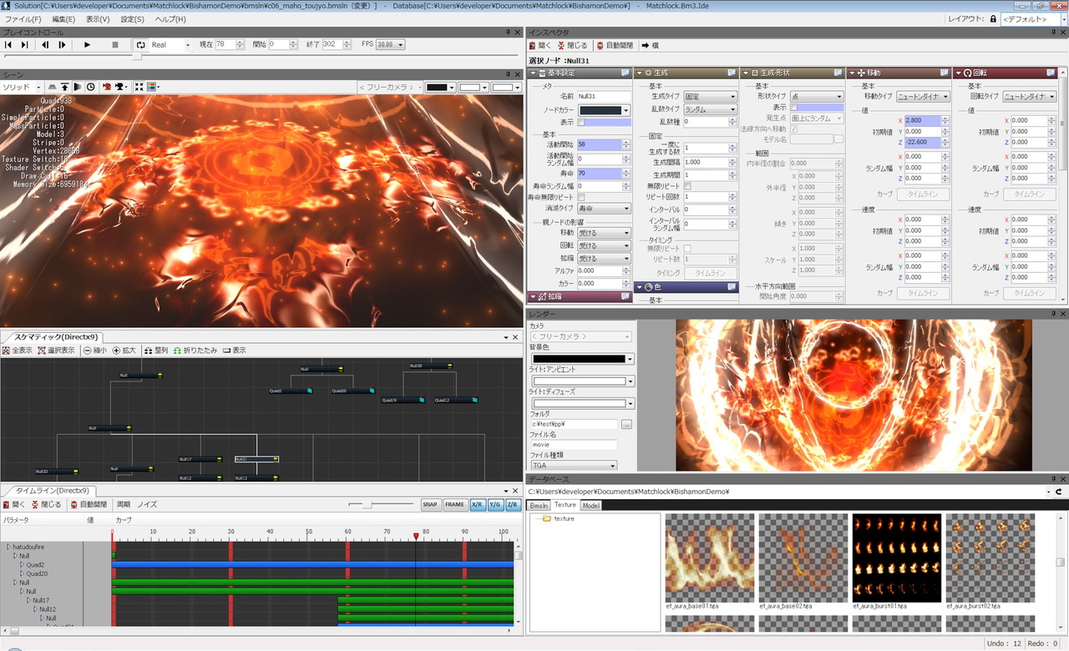Click the grid display icon in scene toolbar

[53, 87]
